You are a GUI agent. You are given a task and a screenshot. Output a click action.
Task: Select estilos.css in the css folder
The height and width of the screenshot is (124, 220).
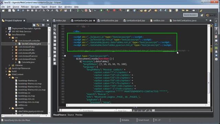pos(23,105)
